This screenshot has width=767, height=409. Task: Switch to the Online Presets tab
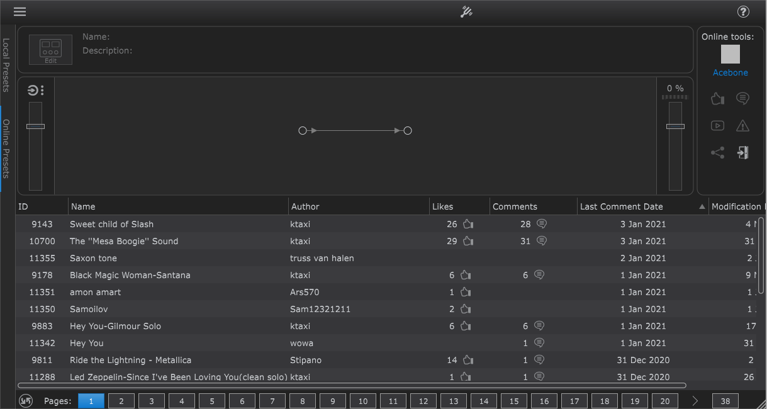[x=6, y=148]
